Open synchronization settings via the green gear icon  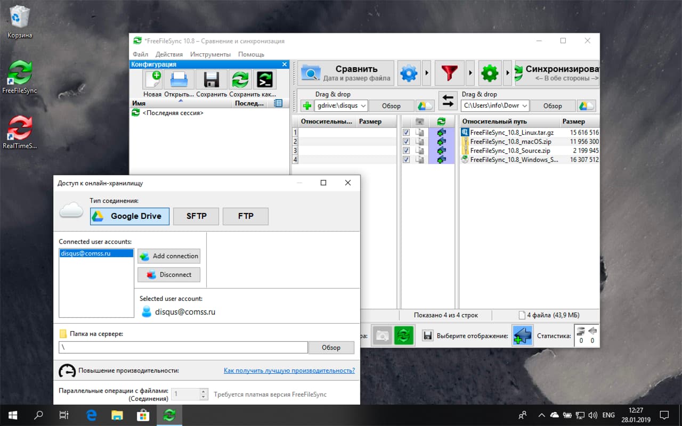click(x=490, y=73)
